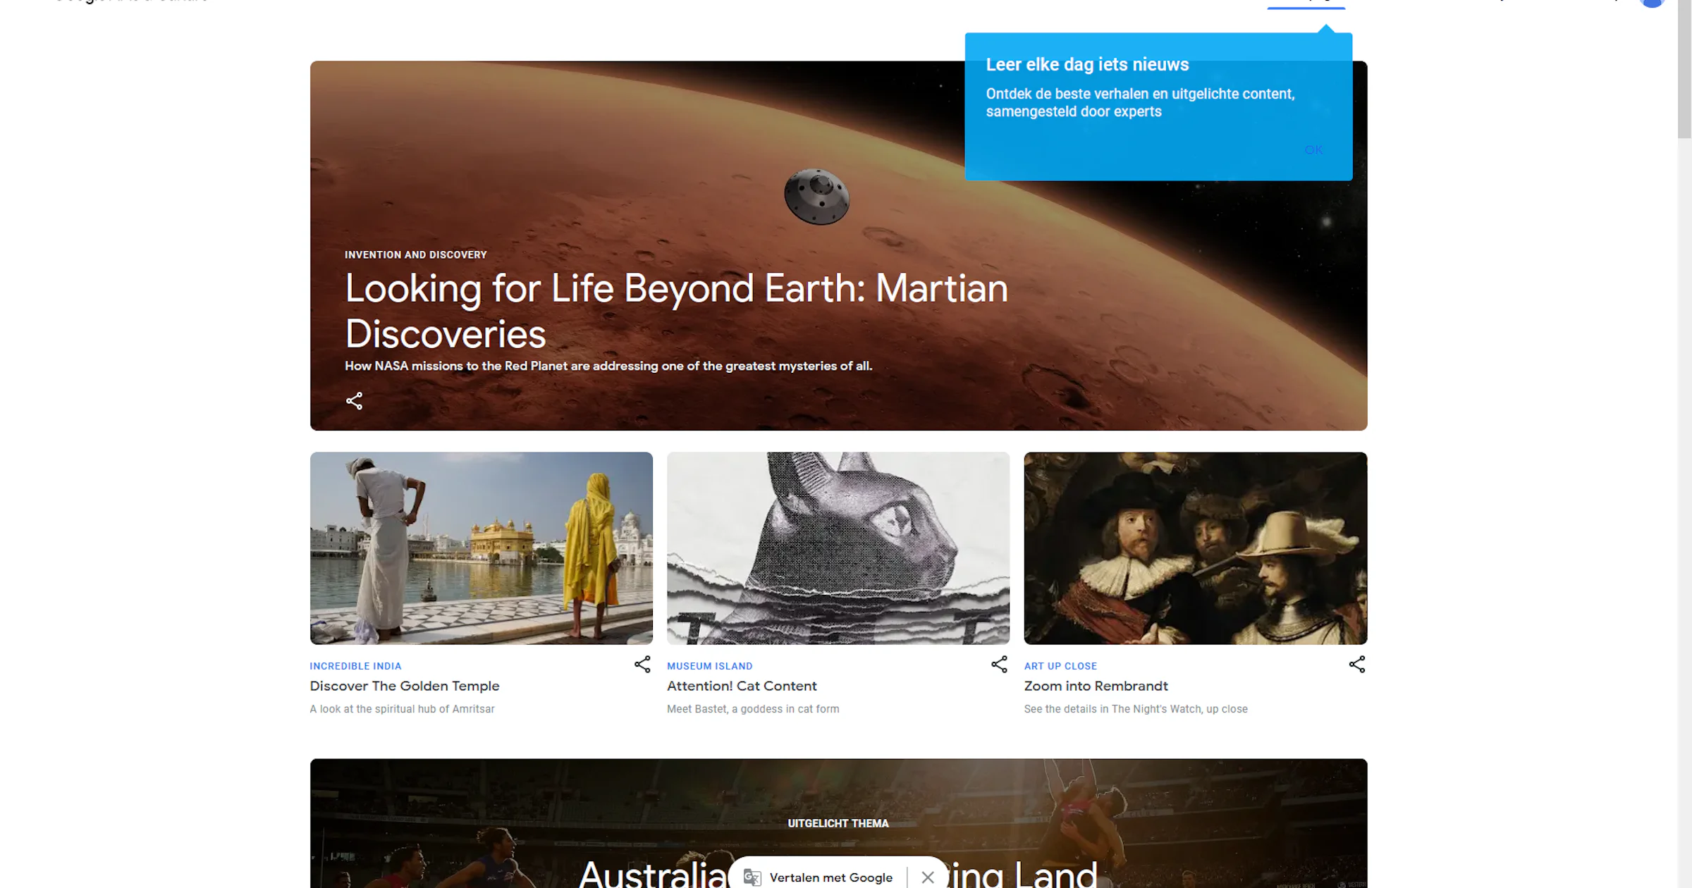
Task: Open the Attention! Cat Content story
Action: [x=741, y=685]
